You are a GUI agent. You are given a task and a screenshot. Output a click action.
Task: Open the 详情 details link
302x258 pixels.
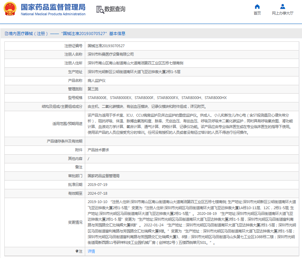click(x=91, y=251)
